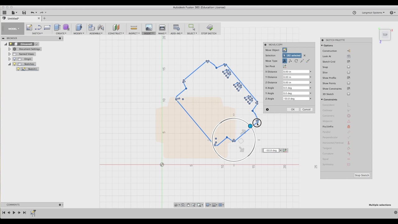398x224 pixels.
Task: Hide Sketch1 using its lightbulb toggle
Action: pyautogui.click(x=18, y=69)
